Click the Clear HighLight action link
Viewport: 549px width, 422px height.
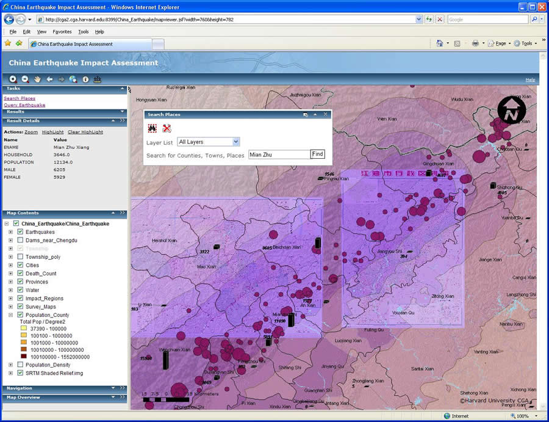pos(85,132)
